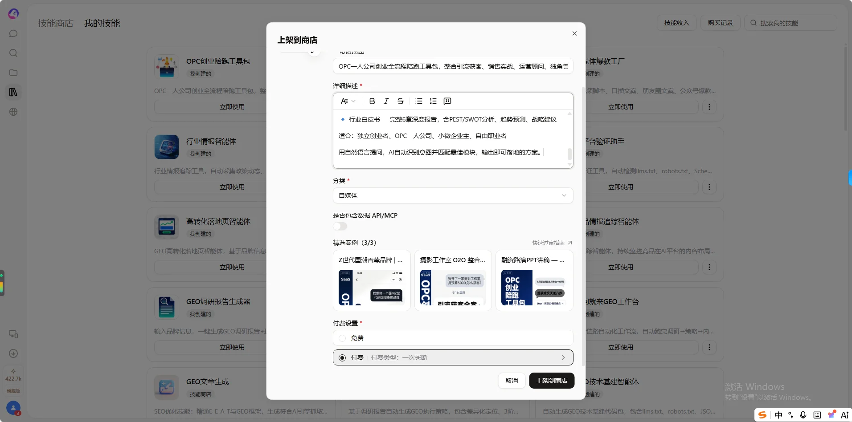Open 技能收入 page

pos(676,23)
